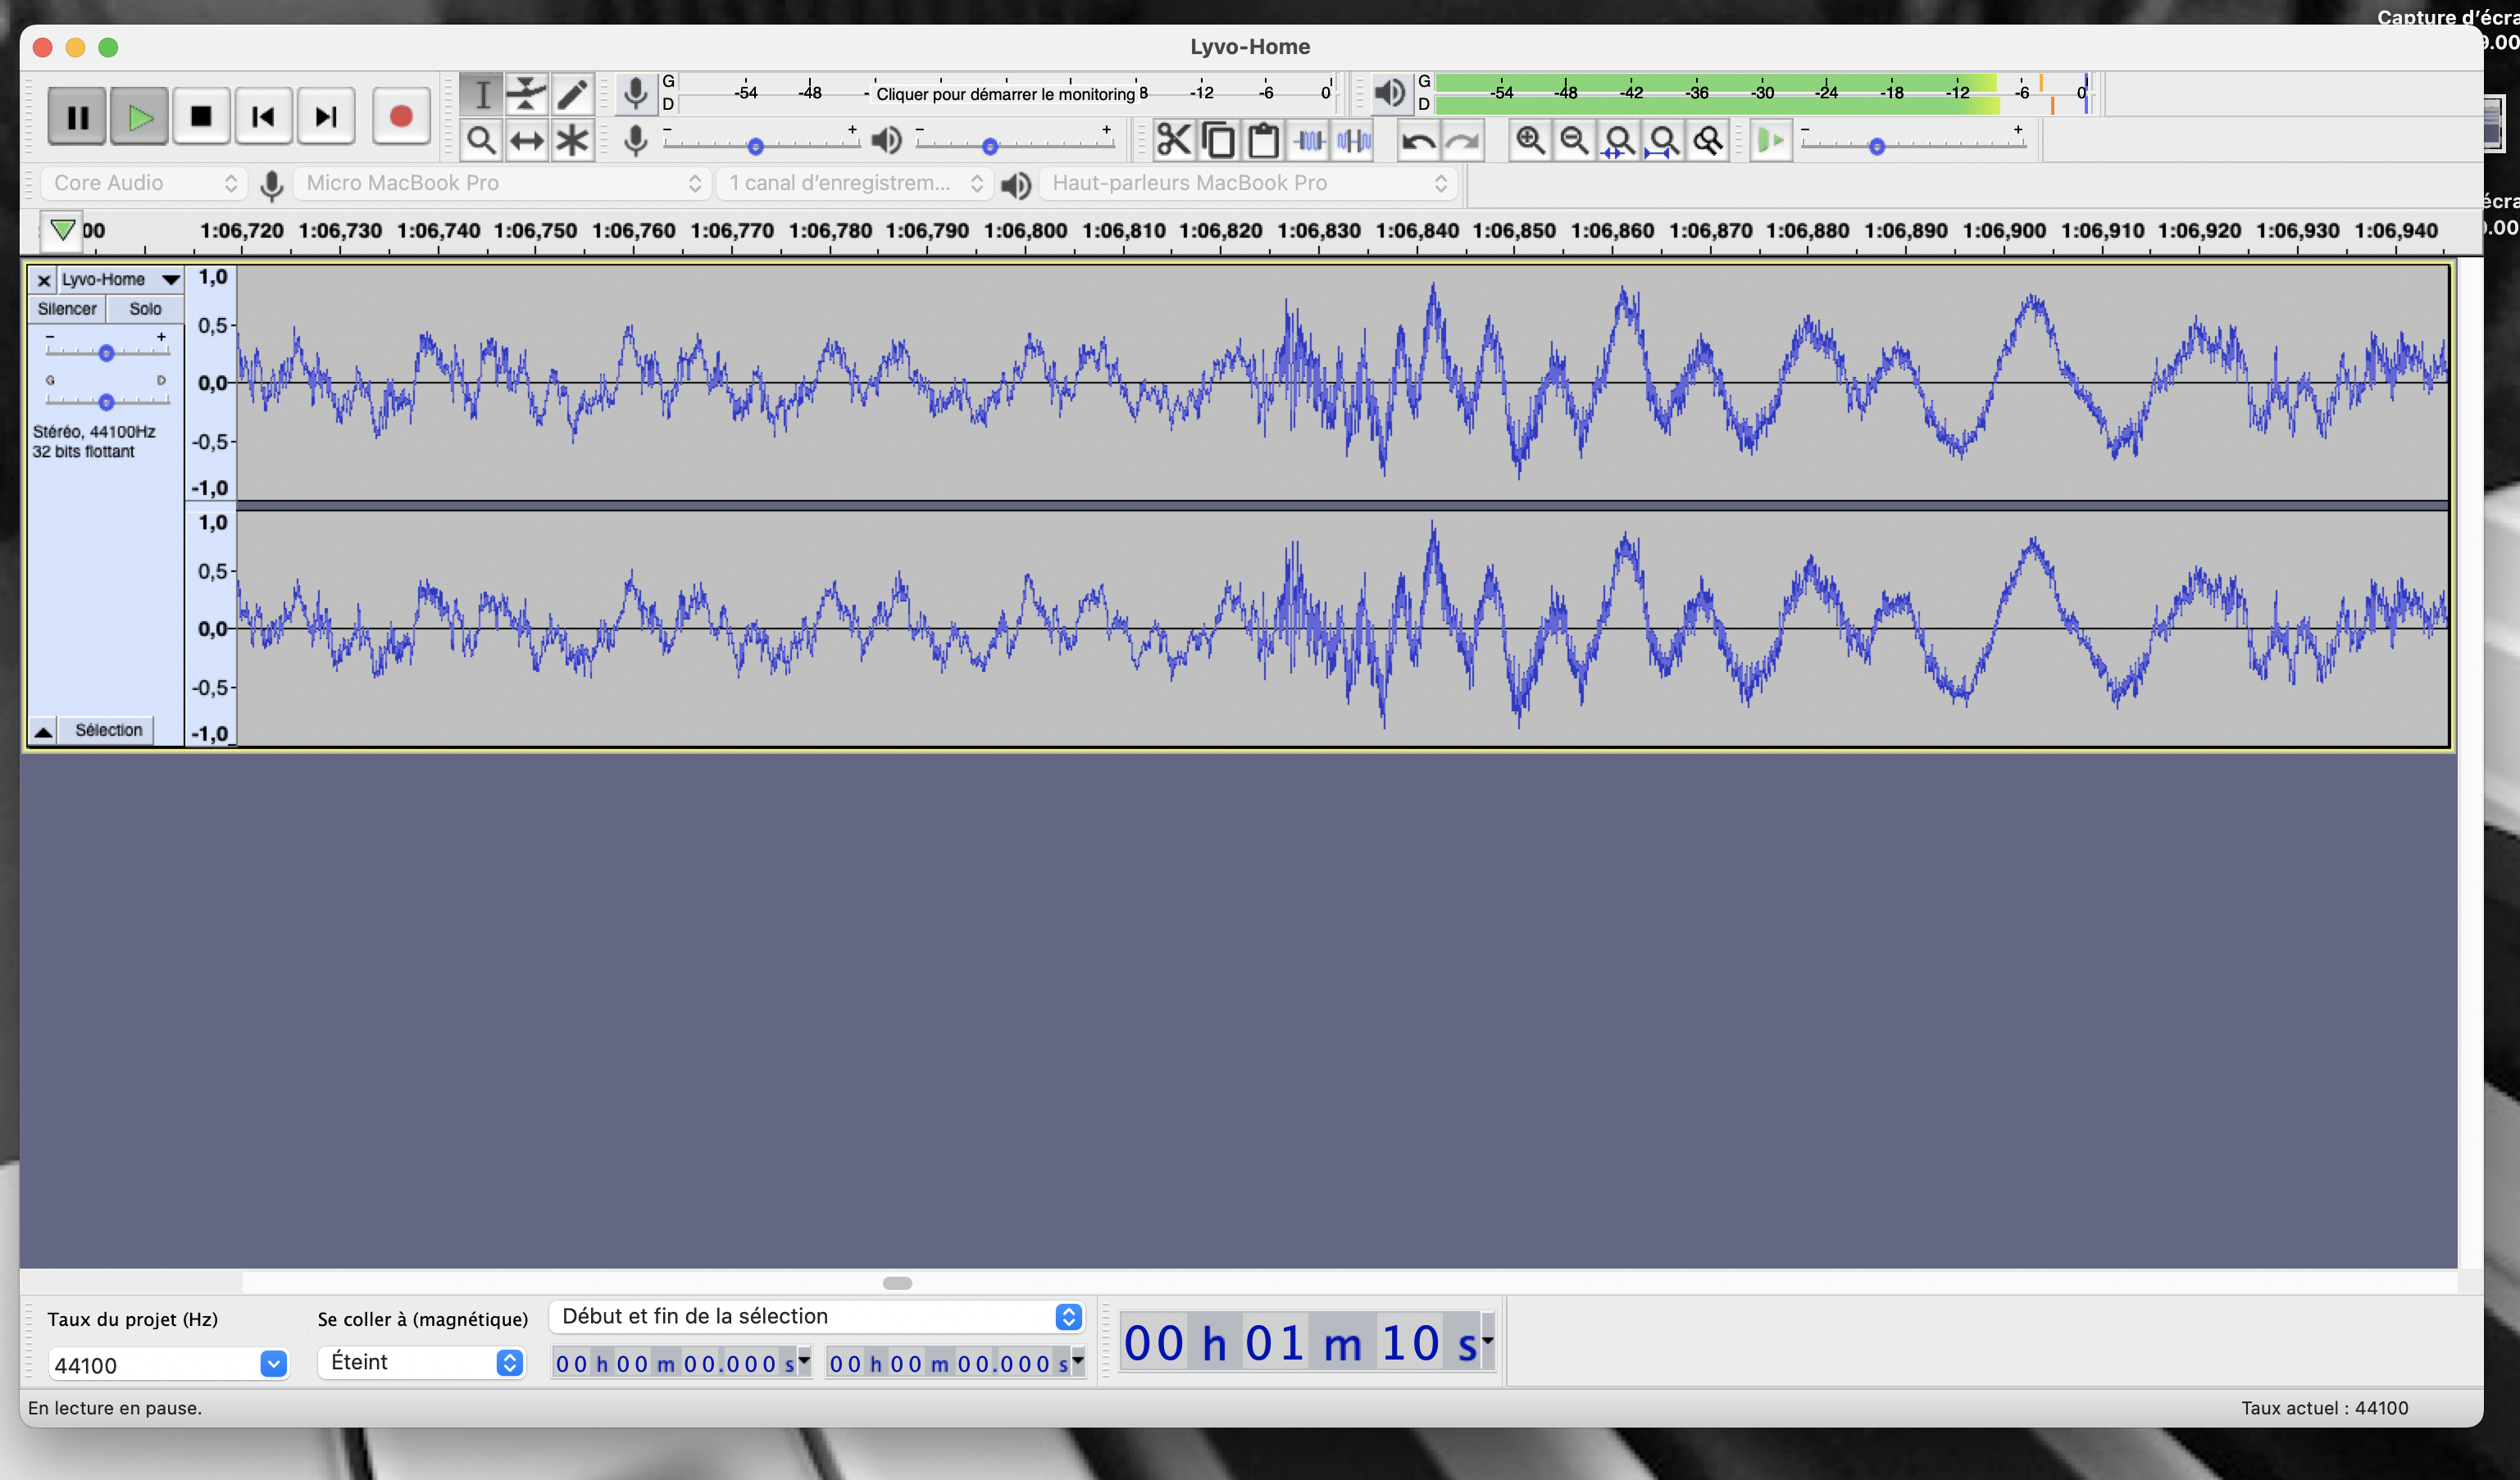2520x1480 pixels.
Task: Select the Time Shift tool
Action: point(526,141)
